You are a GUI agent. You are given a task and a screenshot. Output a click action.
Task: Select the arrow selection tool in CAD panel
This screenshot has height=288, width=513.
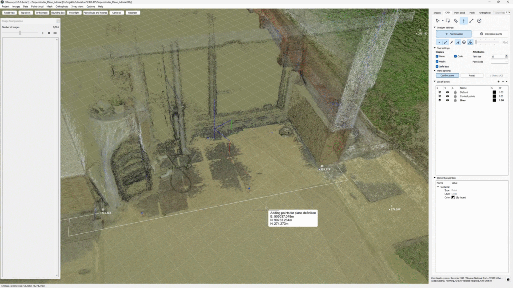[x=437, y=21]
